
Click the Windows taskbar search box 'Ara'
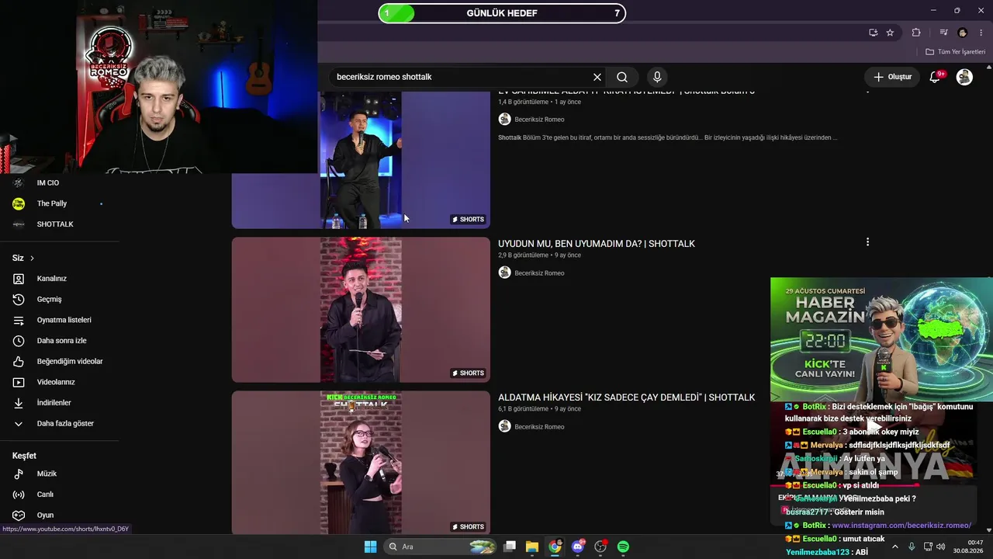(x=441, y=547)
